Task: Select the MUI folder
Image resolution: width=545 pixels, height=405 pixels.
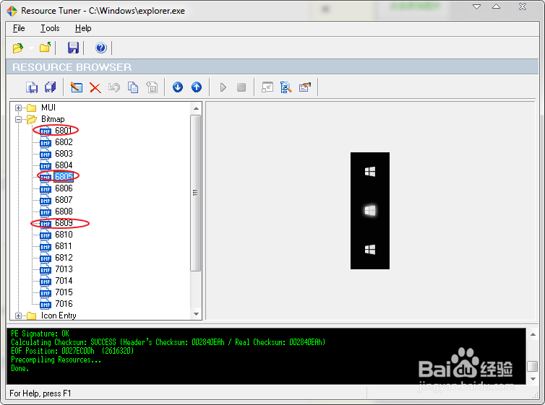Action: pyautogui.click(x=48, y=108)
